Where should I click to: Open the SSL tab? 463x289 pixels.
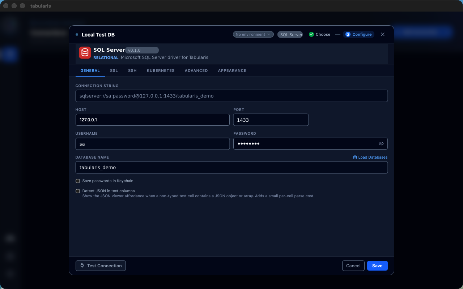click(x=114, y=71)
